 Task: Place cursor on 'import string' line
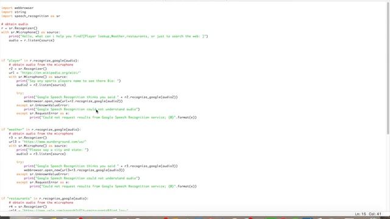click(x=13, y=12)
